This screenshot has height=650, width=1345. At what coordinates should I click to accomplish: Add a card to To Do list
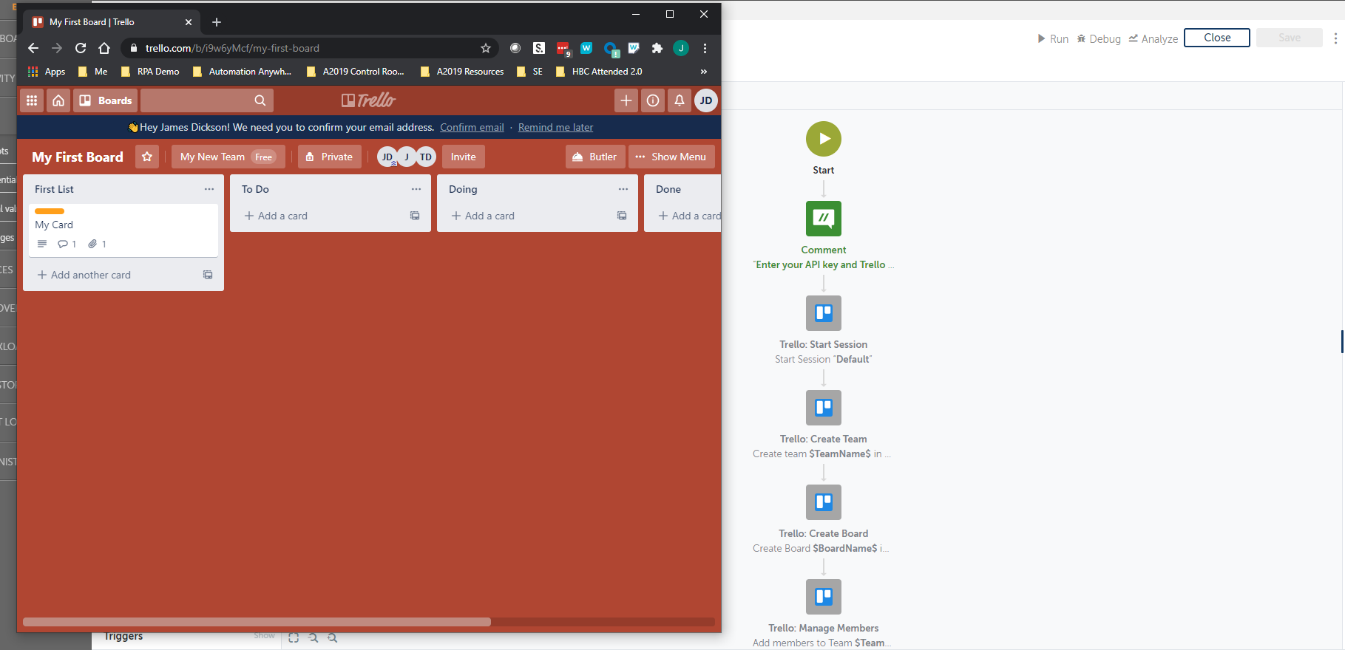tap(276, 216)
